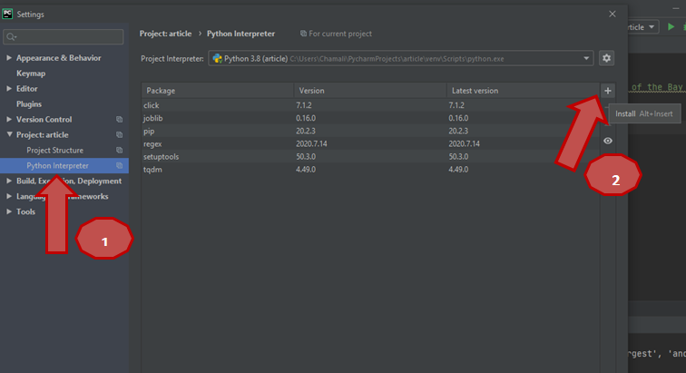Expand the Appearance & Behavior section
Viewport: 686px width, 373px height.
point(9,58)
